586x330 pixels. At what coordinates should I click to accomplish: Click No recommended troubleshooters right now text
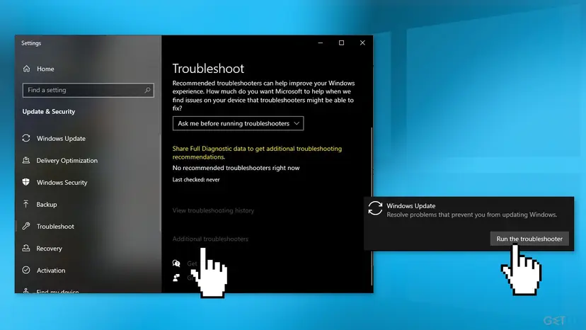coord(236,168)
